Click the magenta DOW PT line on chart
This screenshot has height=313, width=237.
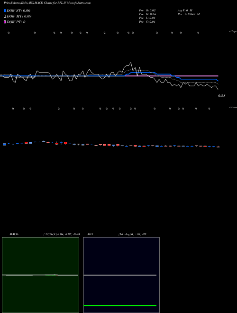click(x=172, y=76)
